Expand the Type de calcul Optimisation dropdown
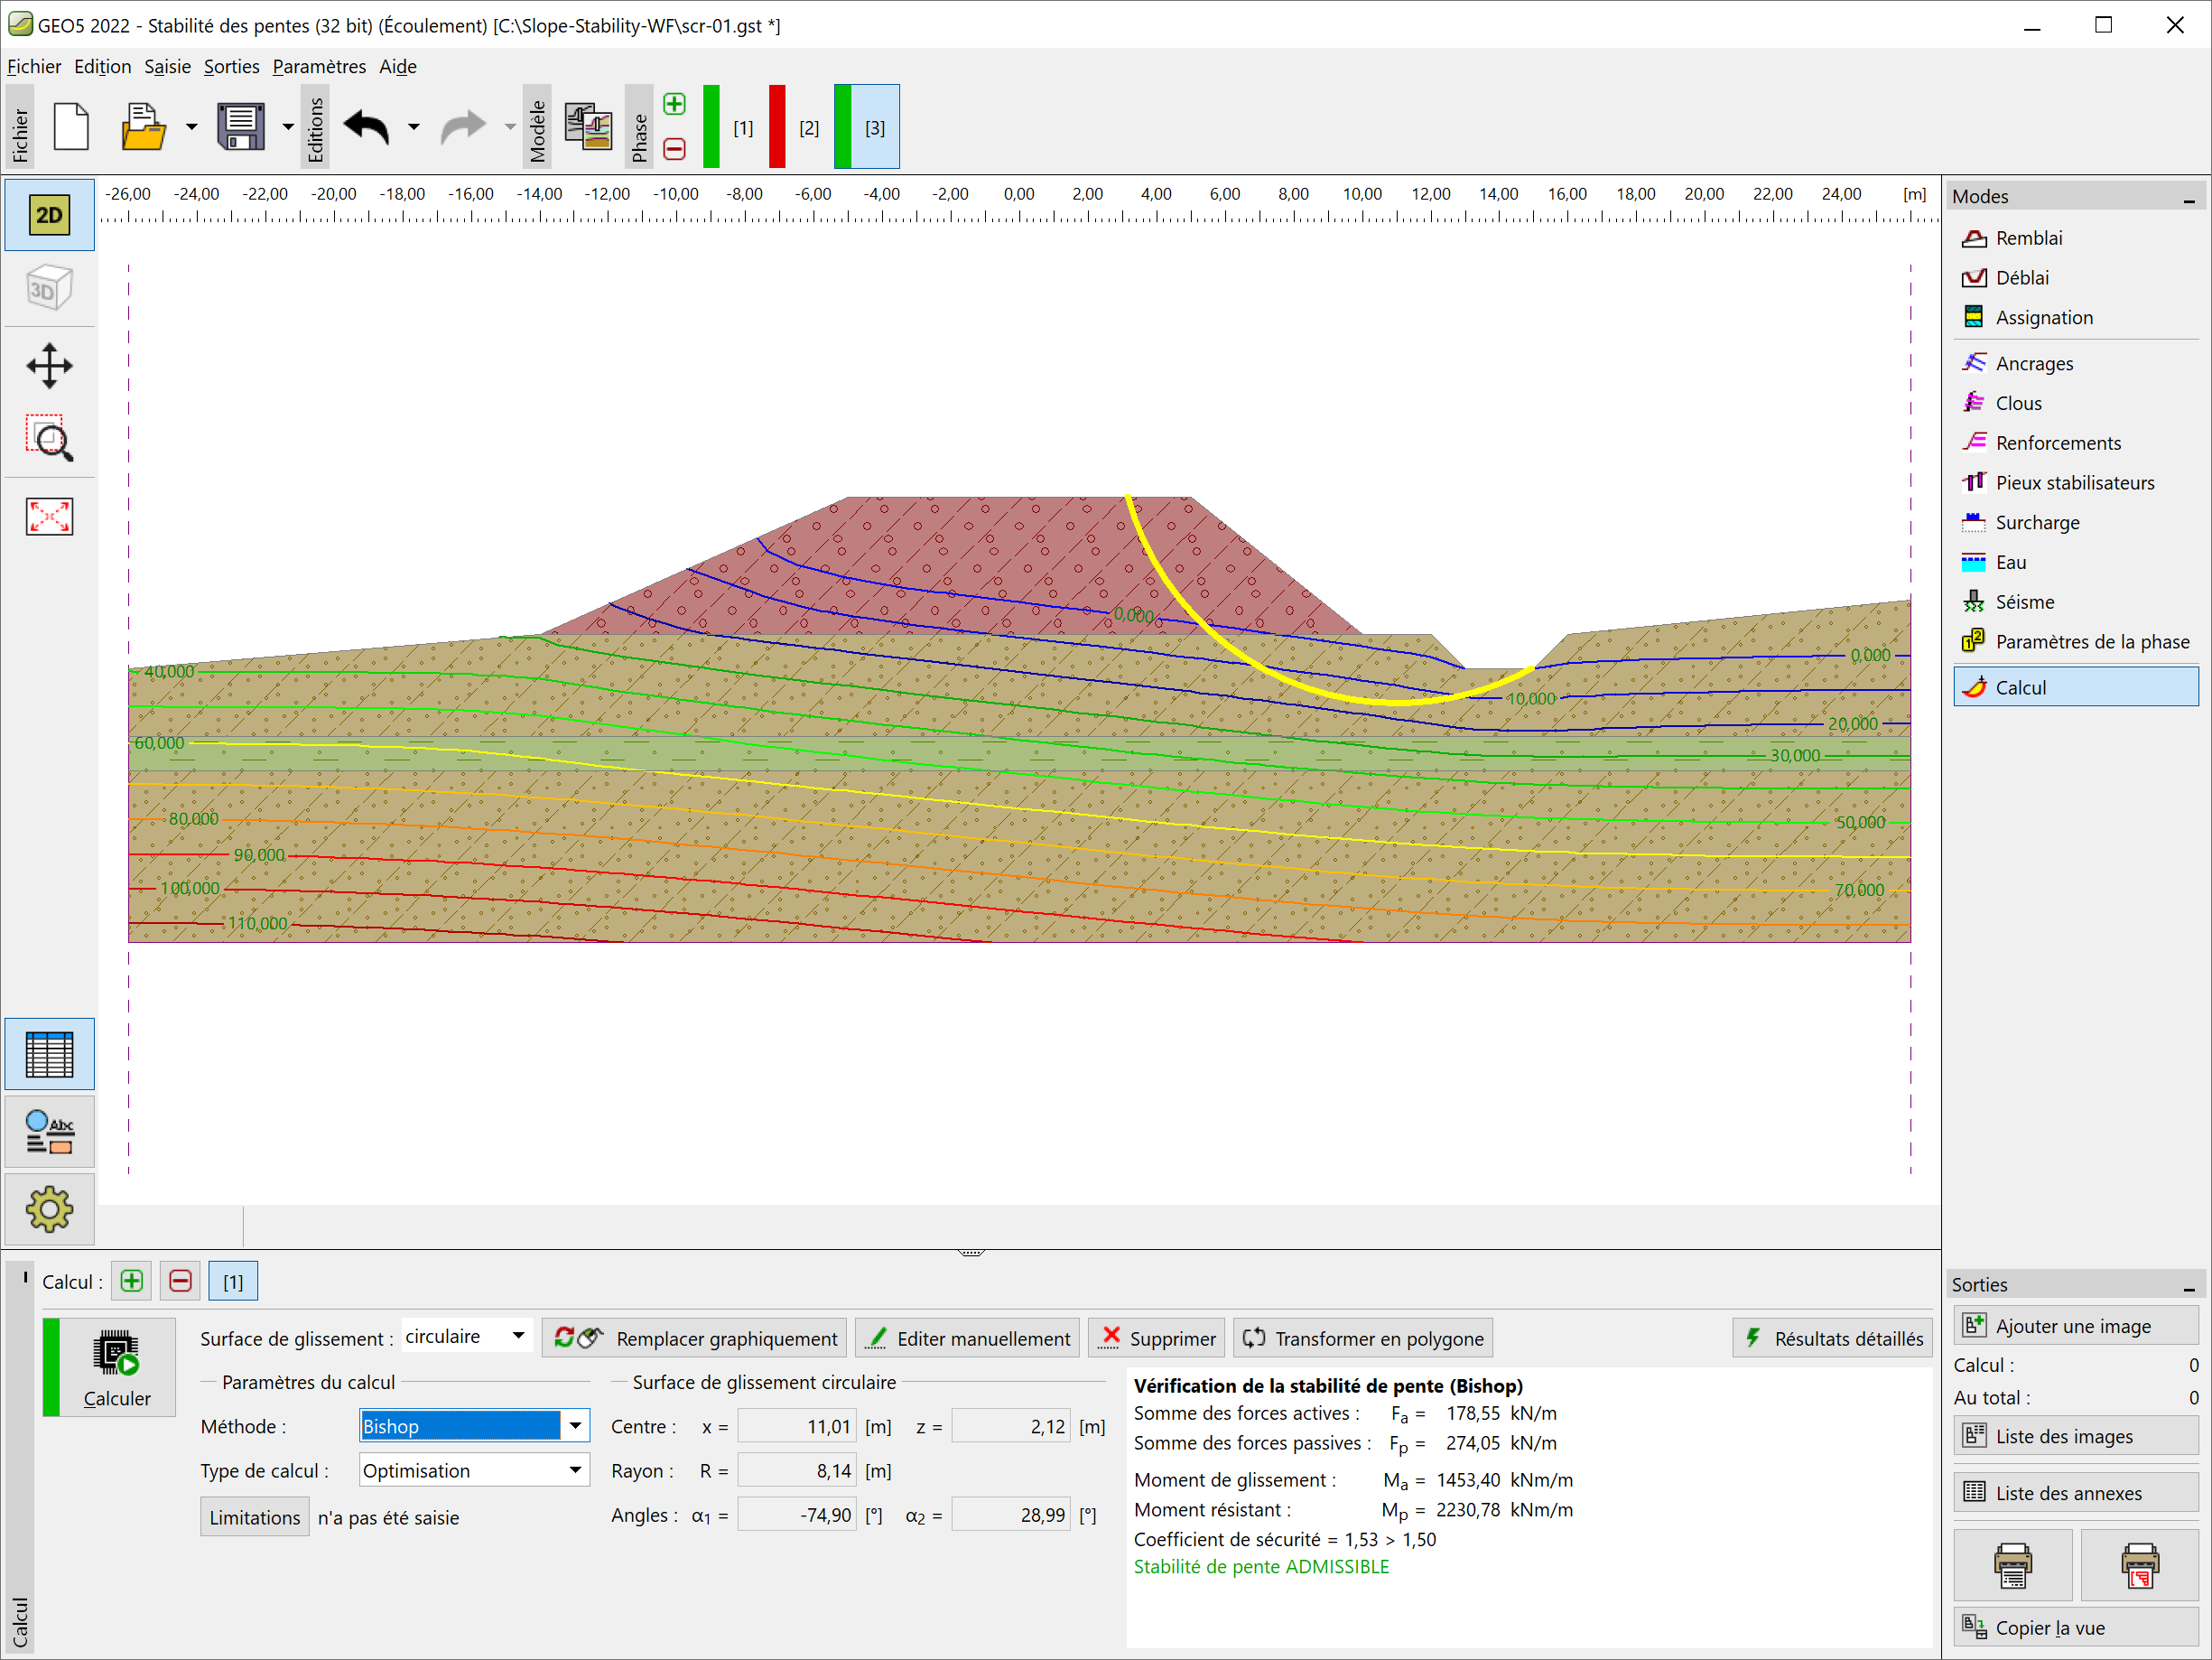This screenshot has width=2212, height=1660. point(575,1469)
